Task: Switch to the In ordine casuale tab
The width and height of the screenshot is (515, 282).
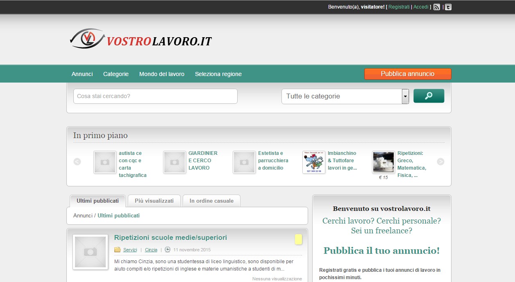Action: (x=211, y=201)
